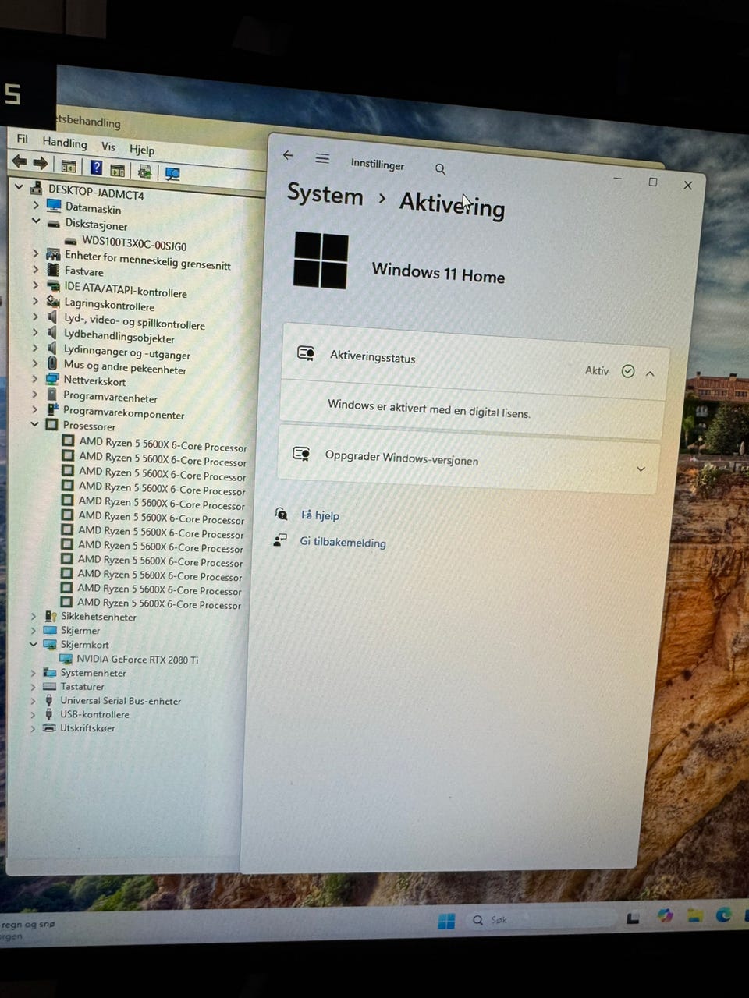Viewport: 749px width, 998px height.
Task: Collapse the Diskstasjoner node
Action: click(36, 221)
